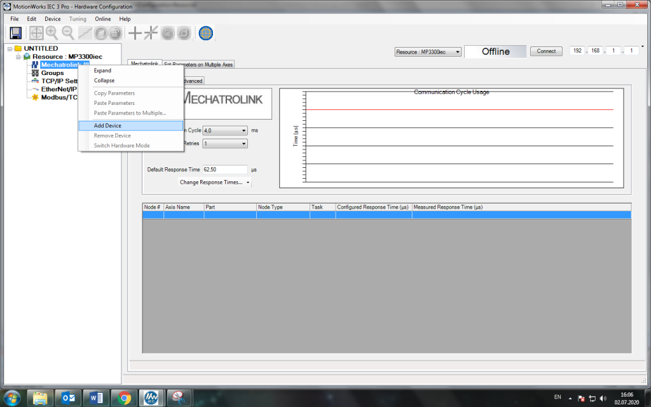The height and width of the screenshot is (407, 651).
Task: Click the EN language indicator
Action: (x=558, y=397)
